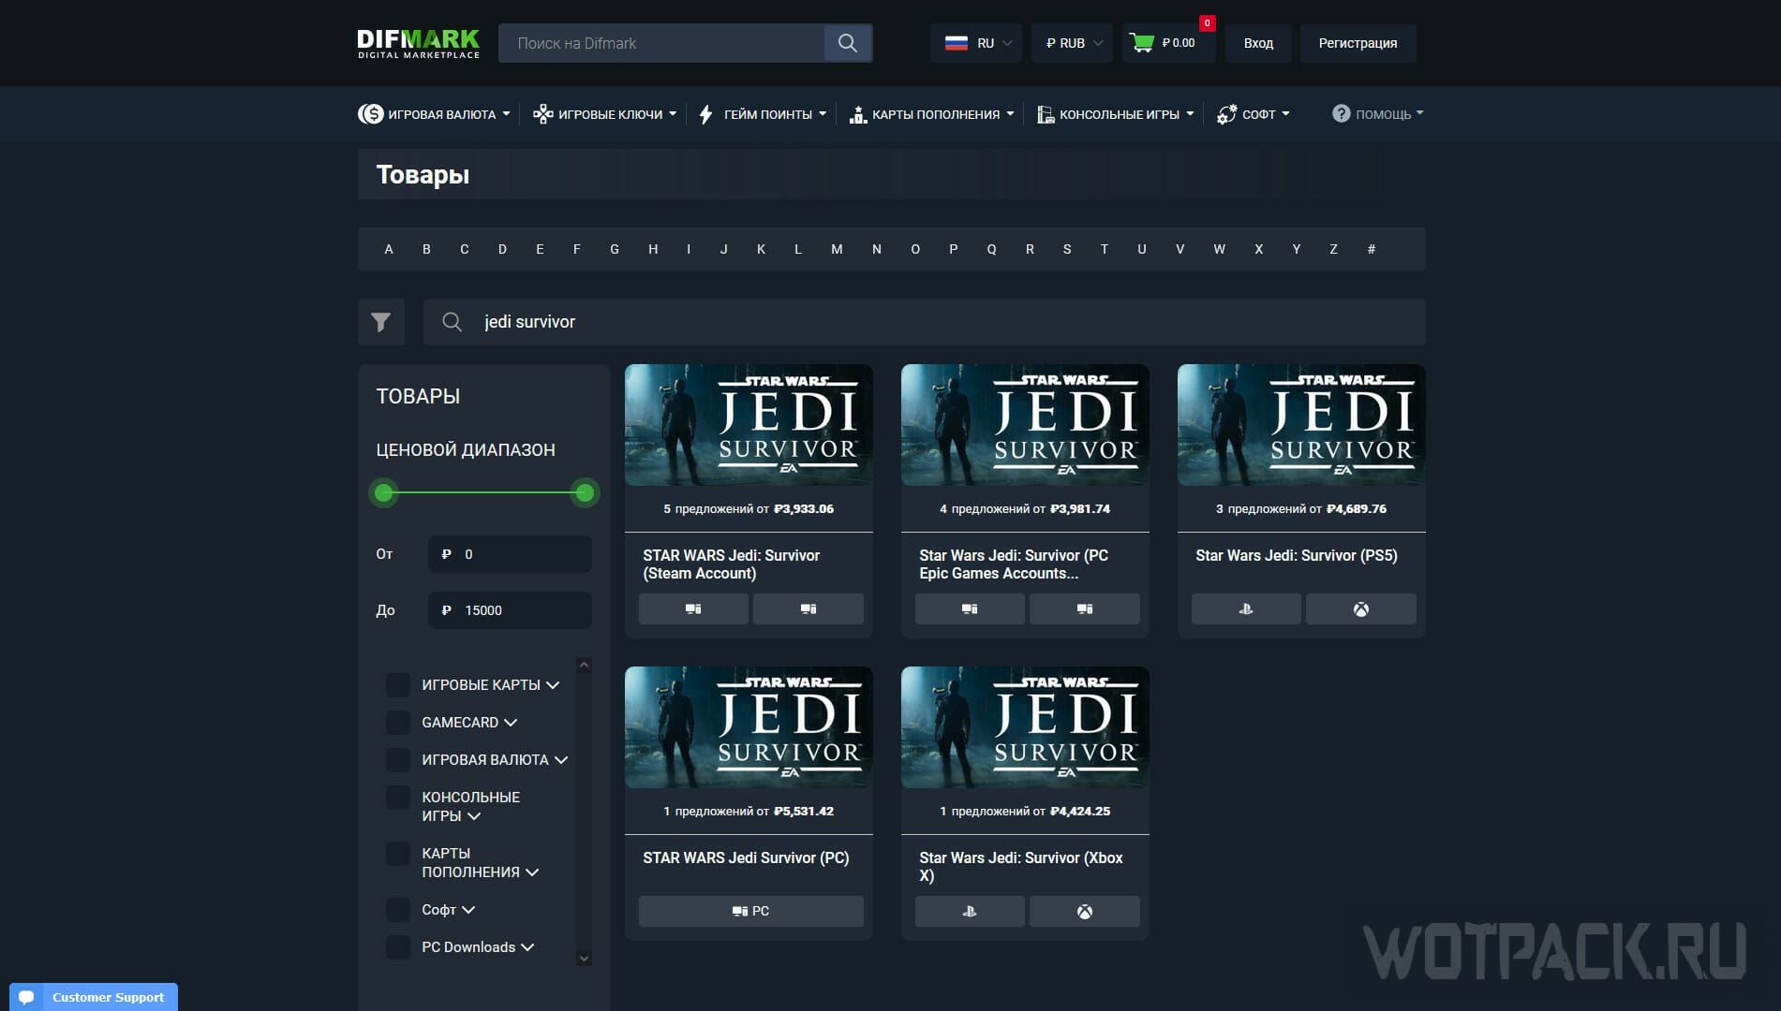Click Xbox icon on Jedi Survivor PS5 card

point(1360,609)
